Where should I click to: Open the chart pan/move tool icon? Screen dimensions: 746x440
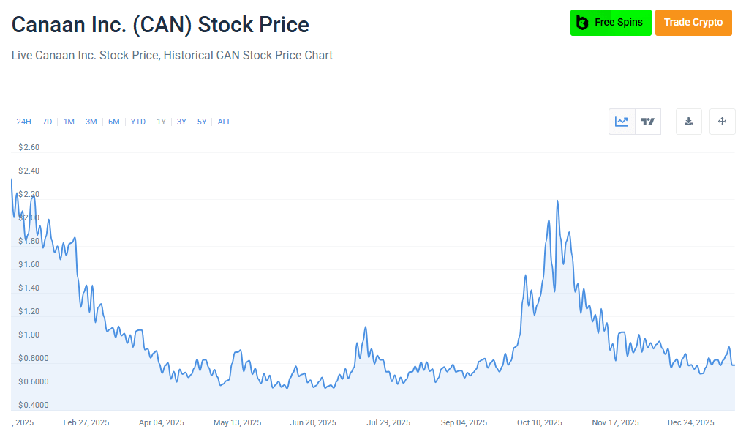722,121
